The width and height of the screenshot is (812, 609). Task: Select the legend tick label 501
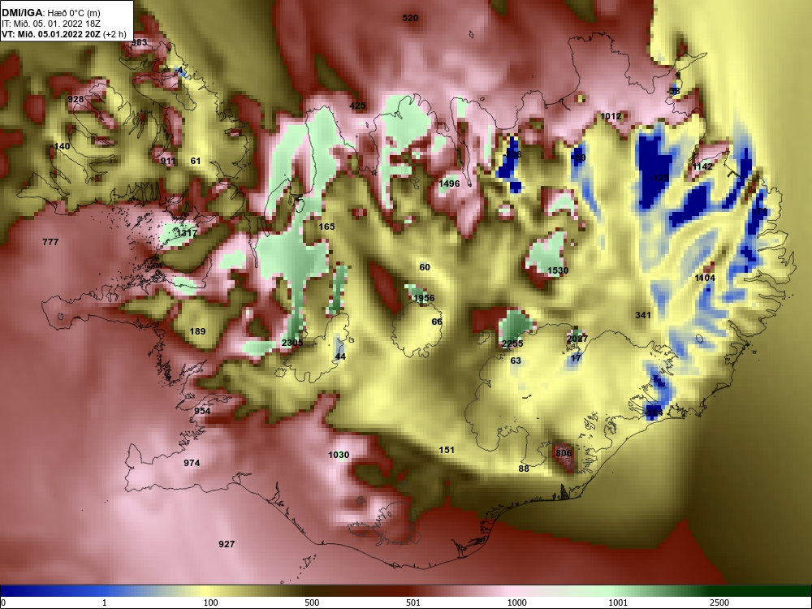(413, 603)
